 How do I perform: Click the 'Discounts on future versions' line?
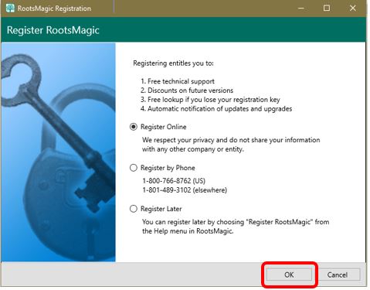[187, 90]
